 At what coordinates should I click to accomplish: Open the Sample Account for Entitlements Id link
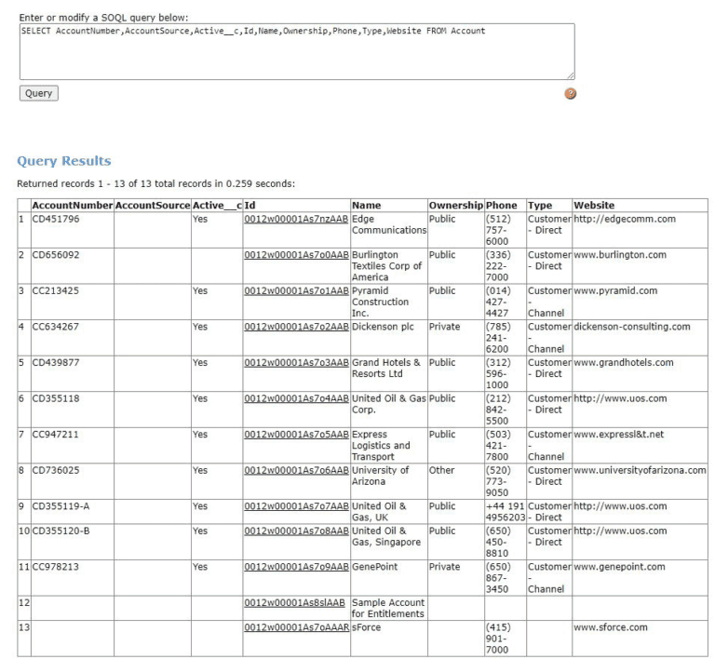[294, 602]
